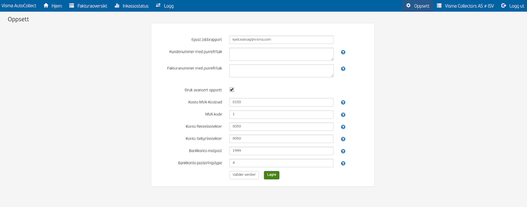
Task: Click help icon beside Kundenummer med purrefritak
Action: pyautogui.click(x=343, y=52)
